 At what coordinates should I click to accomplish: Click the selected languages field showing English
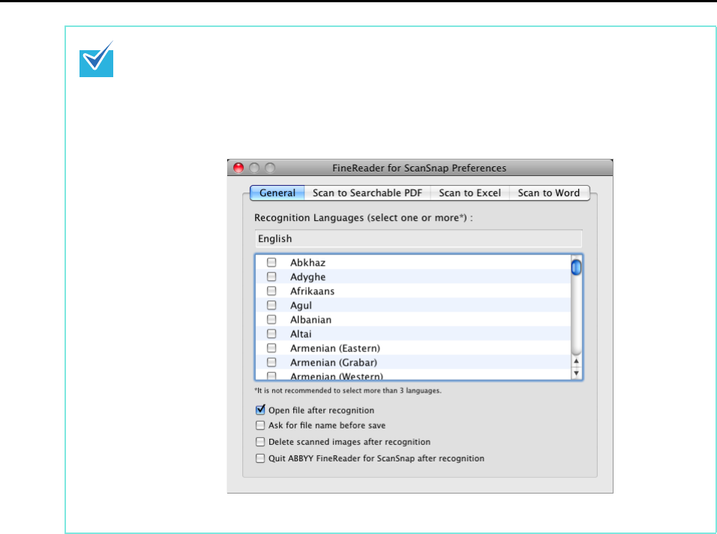(x=418, y=238)
